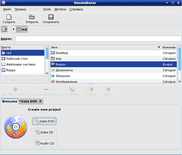Click the left arrow in the path bar

pos(13,29)
